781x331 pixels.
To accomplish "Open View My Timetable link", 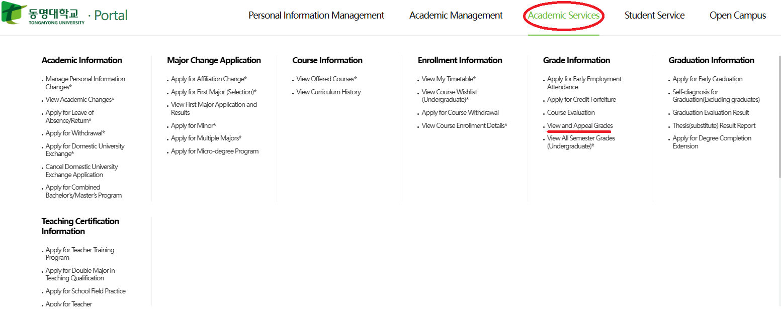I will [x=448, y=79].
